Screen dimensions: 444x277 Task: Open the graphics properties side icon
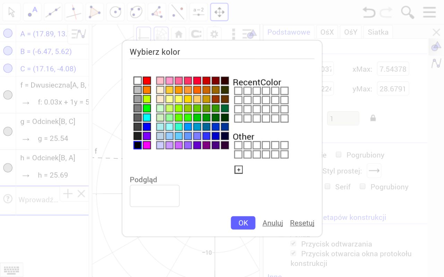[436, 46]
